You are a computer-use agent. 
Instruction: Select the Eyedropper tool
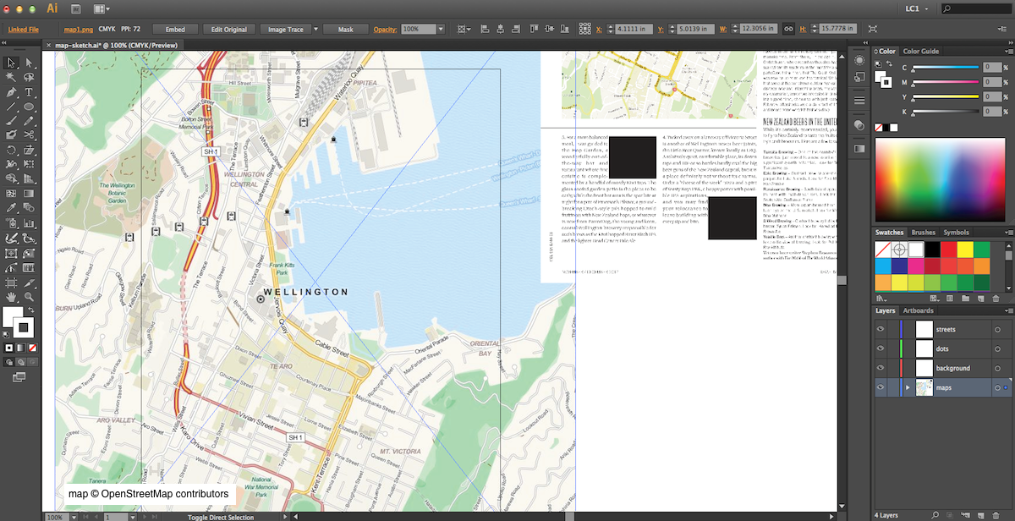point(11,208)
